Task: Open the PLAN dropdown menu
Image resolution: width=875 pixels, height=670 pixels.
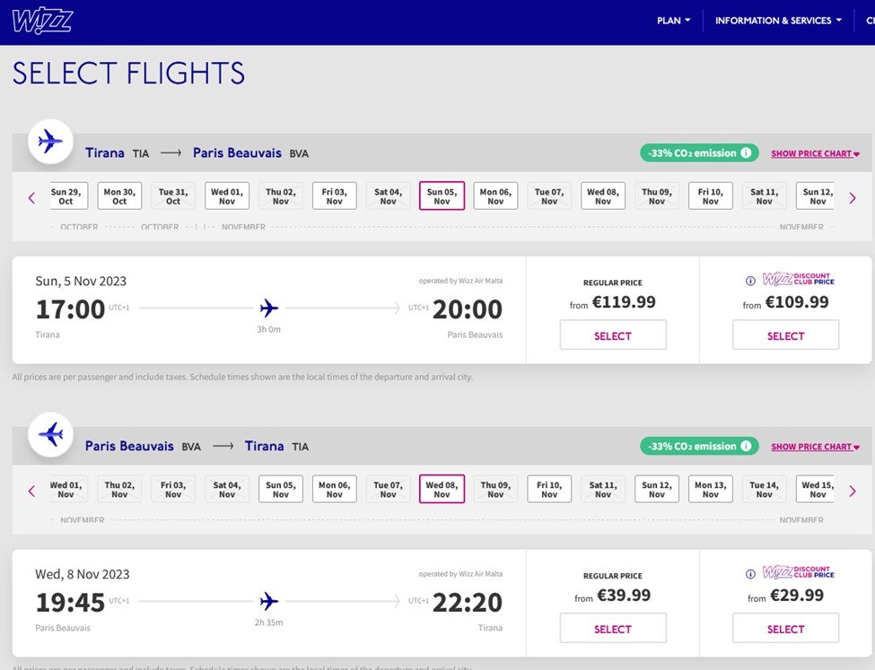Action: click(x=674, y=21)
